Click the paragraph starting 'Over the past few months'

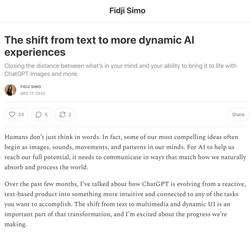tap(125, 204)
